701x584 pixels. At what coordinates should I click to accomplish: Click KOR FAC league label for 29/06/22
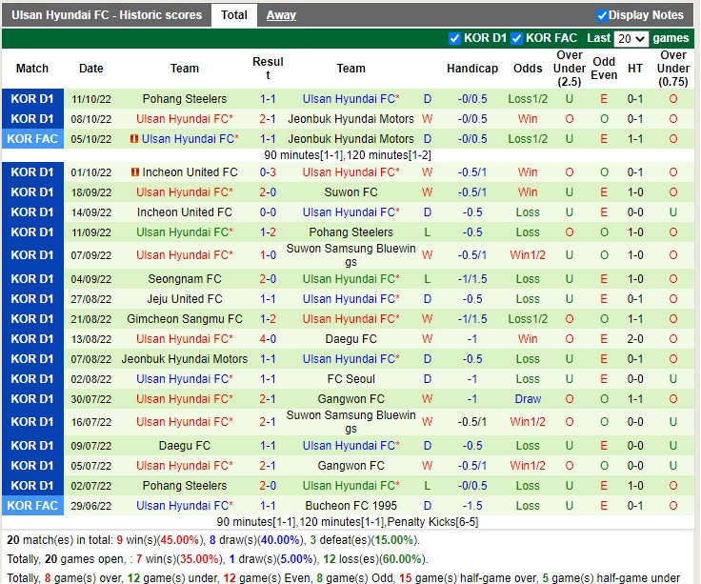[x=32, y=506]
